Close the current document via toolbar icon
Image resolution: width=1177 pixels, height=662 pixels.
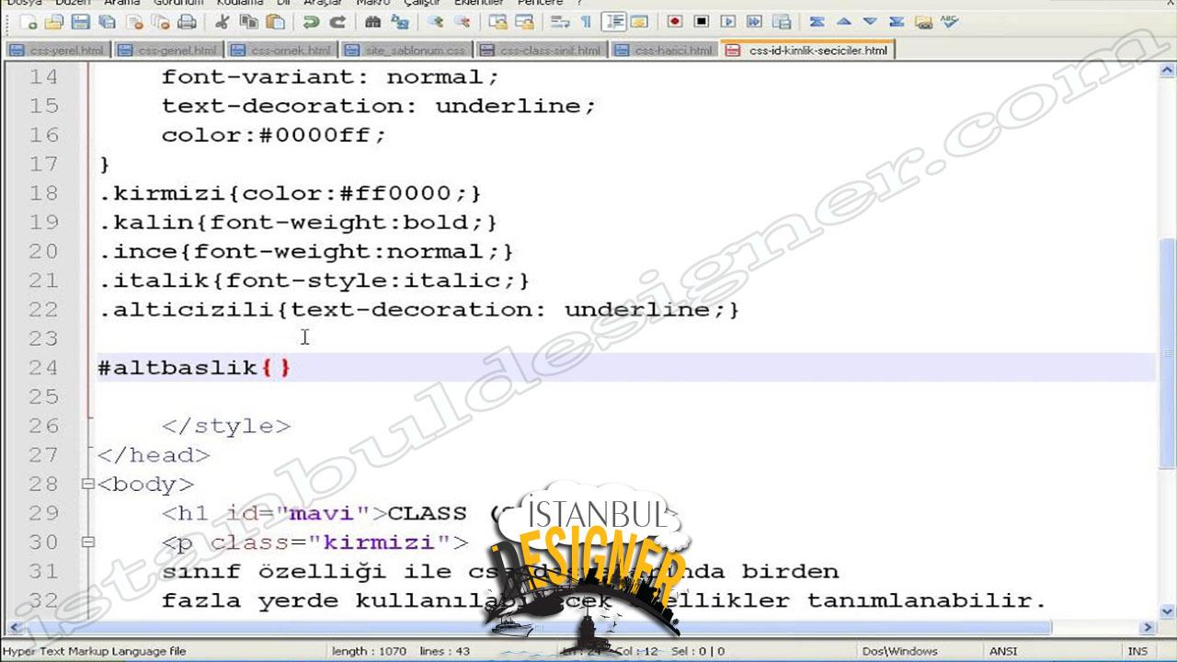pos(134,22)
